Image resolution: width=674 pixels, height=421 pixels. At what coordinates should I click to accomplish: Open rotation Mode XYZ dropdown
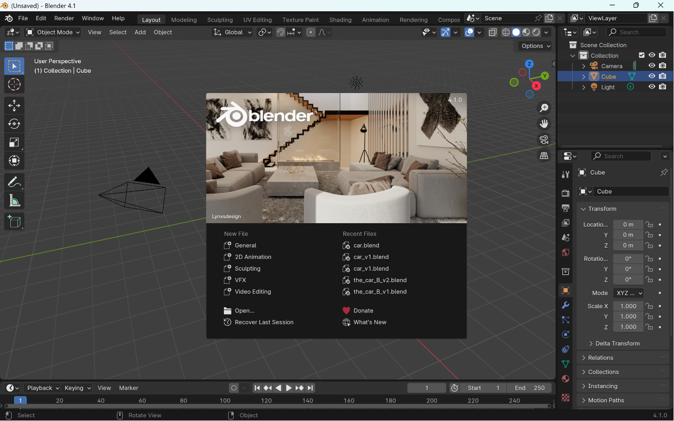click(628, 293)
